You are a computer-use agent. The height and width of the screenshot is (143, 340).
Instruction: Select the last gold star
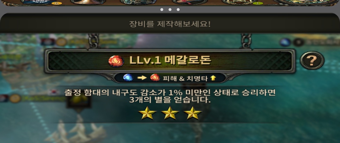pos(193,113)
